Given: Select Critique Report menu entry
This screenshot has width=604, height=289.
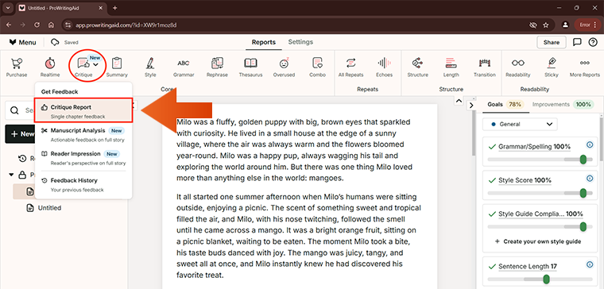Looking at the screenshot, I should (x=83, y=111).
